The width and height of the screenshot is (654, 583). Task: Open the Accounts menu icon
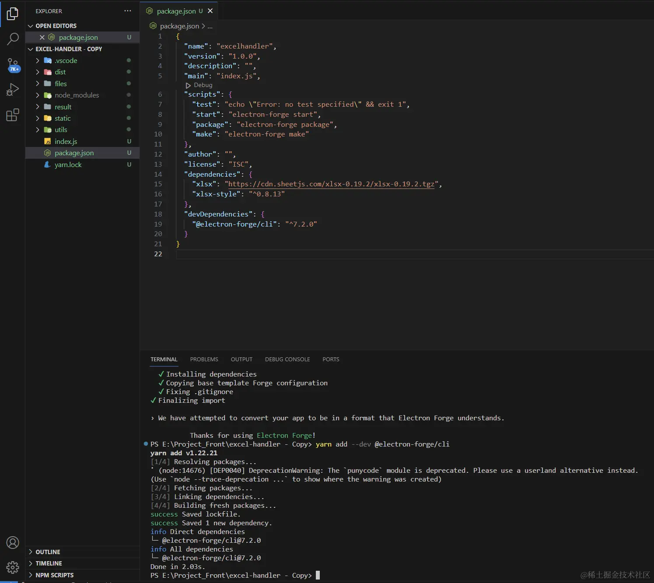coord(13,543)
